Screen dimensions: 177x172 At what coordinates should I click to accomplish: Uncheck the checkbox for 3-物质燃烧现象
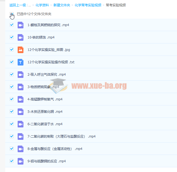point(12,87)
